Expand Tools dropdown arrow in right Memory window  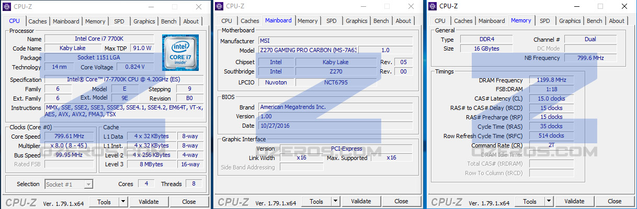pyautogui.click(x=549, y=201)
